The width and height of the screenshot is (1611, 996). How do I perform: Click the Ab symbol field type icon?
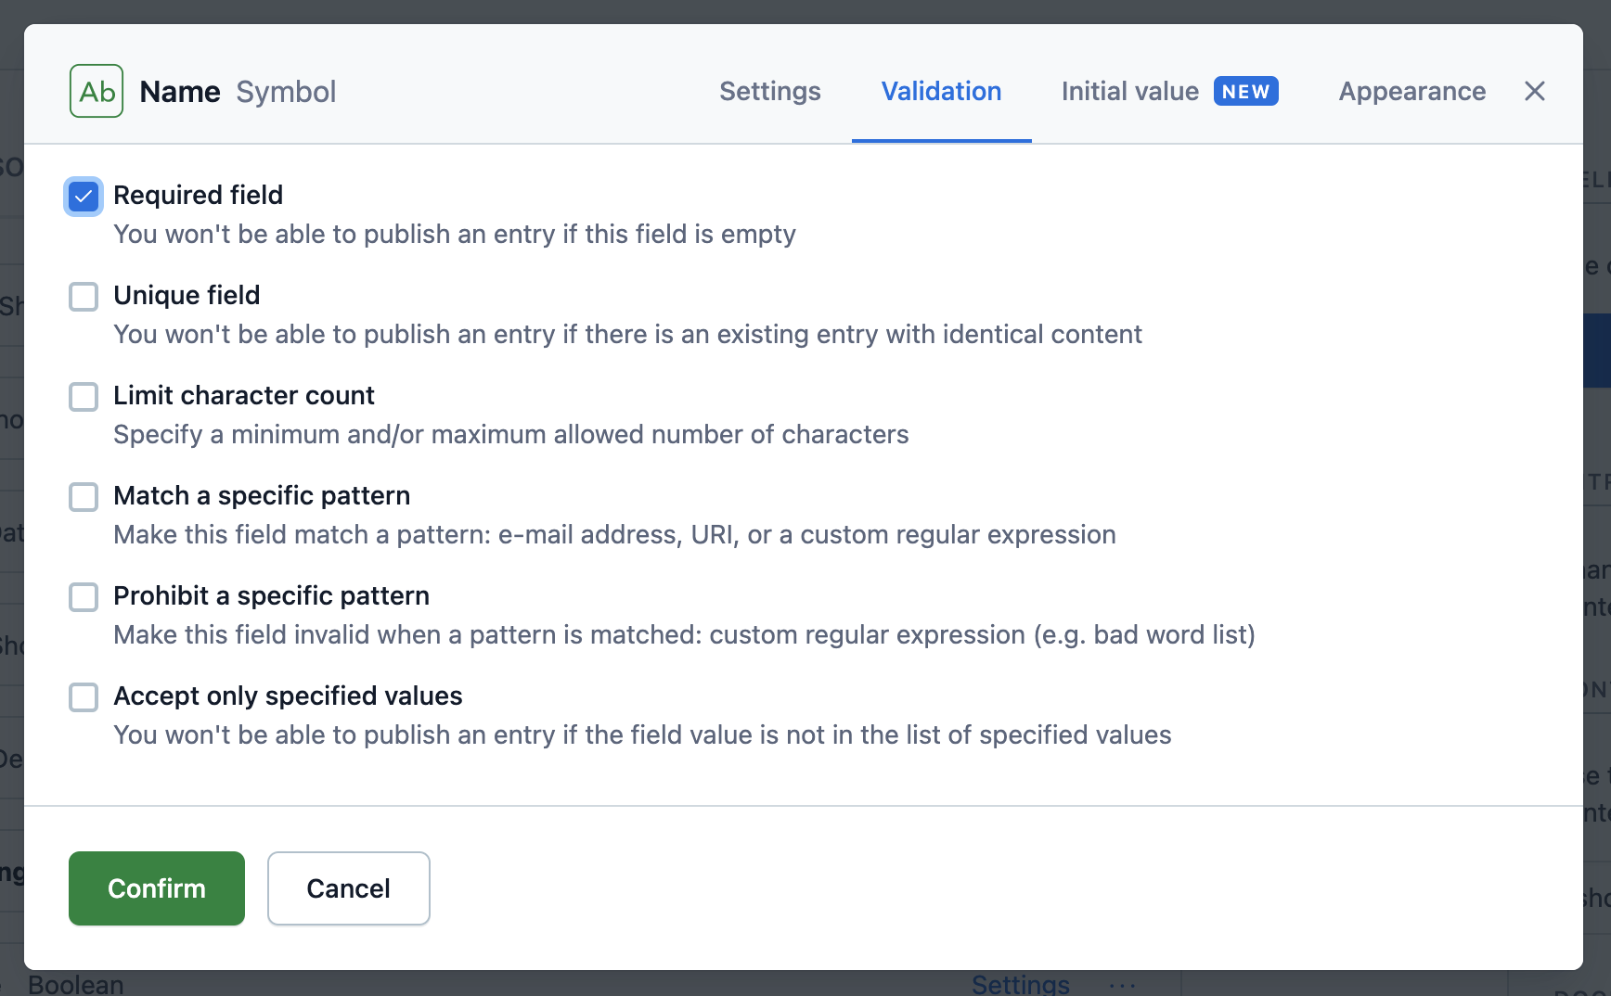[x=97, y=91]
